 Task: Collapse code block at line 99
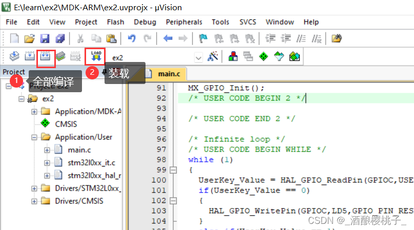point(173,170)
